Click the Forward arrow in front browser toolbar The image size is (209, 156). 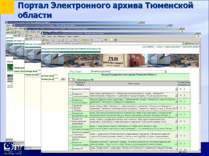pos(53,40)
